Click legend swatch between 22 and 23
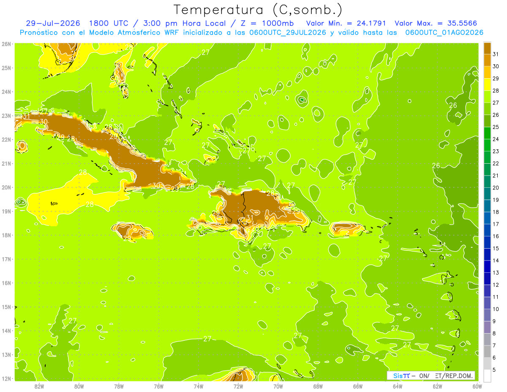The width and height of the screenshot is (507, 392). tap(488, 157)
